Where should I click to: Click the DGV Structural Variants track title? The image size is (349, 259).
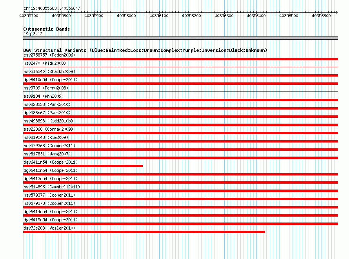[x=145, y=50]
